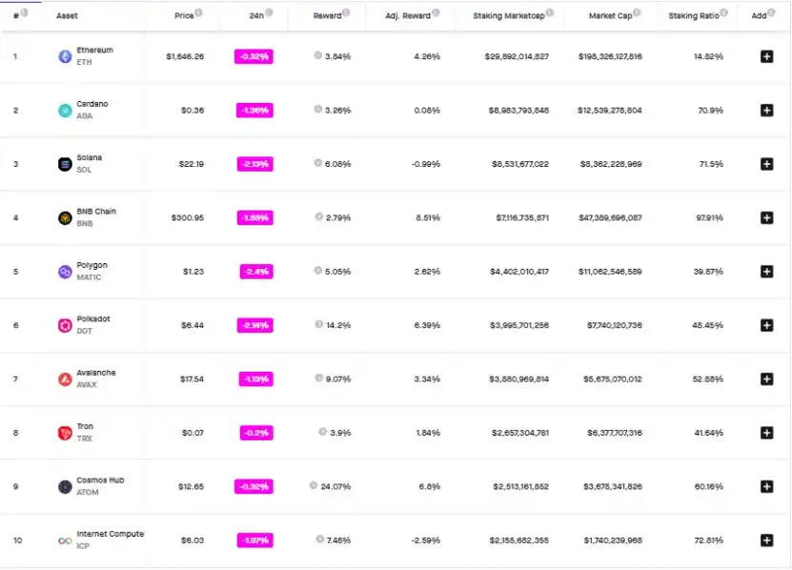This screenshot has width=792, height=570.
Task: Select Internet Computer staking ratio 72.81%
Action: pyautogui.click(x=709, y=540)
